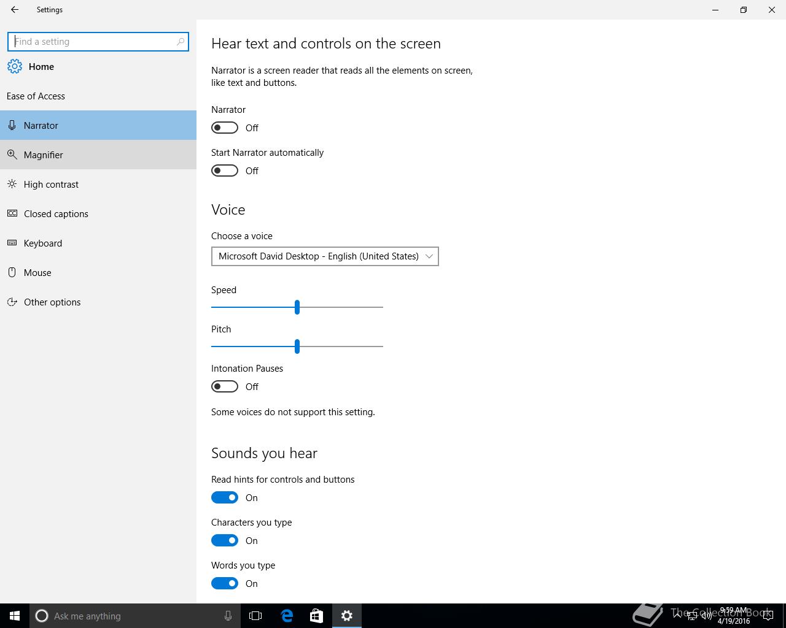Click the Home gear icon

[15, 66]
